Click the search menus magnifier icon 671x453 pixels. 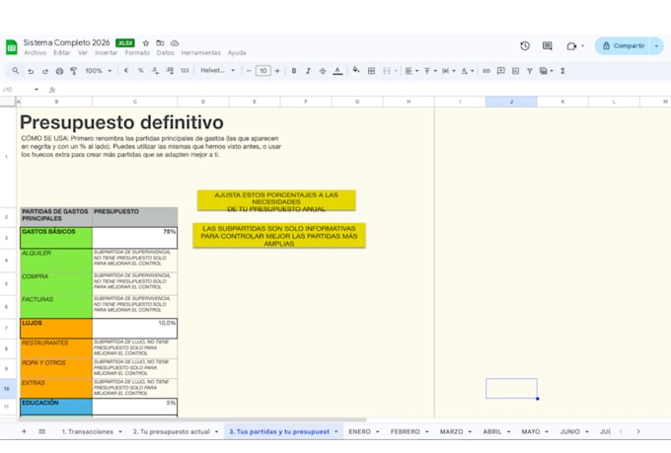coord(16,71)
